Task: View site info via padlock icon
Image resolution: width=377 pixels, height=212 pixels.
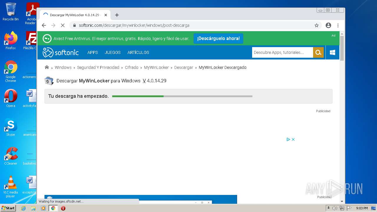Action: (75, 25)
